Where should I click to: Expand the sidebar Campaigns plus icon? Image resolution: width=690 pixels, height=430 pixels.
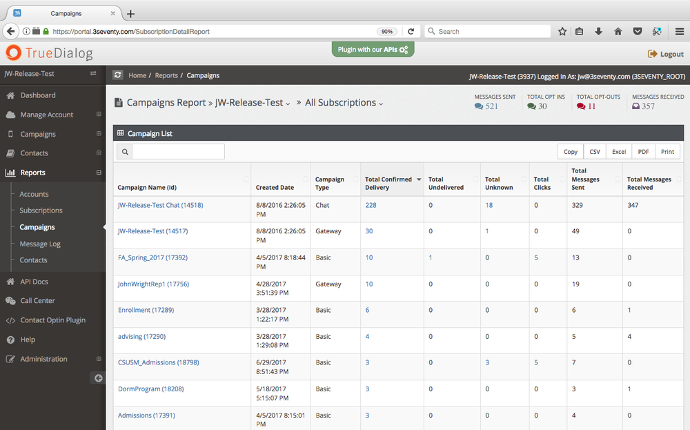click(x=99, y=133)
